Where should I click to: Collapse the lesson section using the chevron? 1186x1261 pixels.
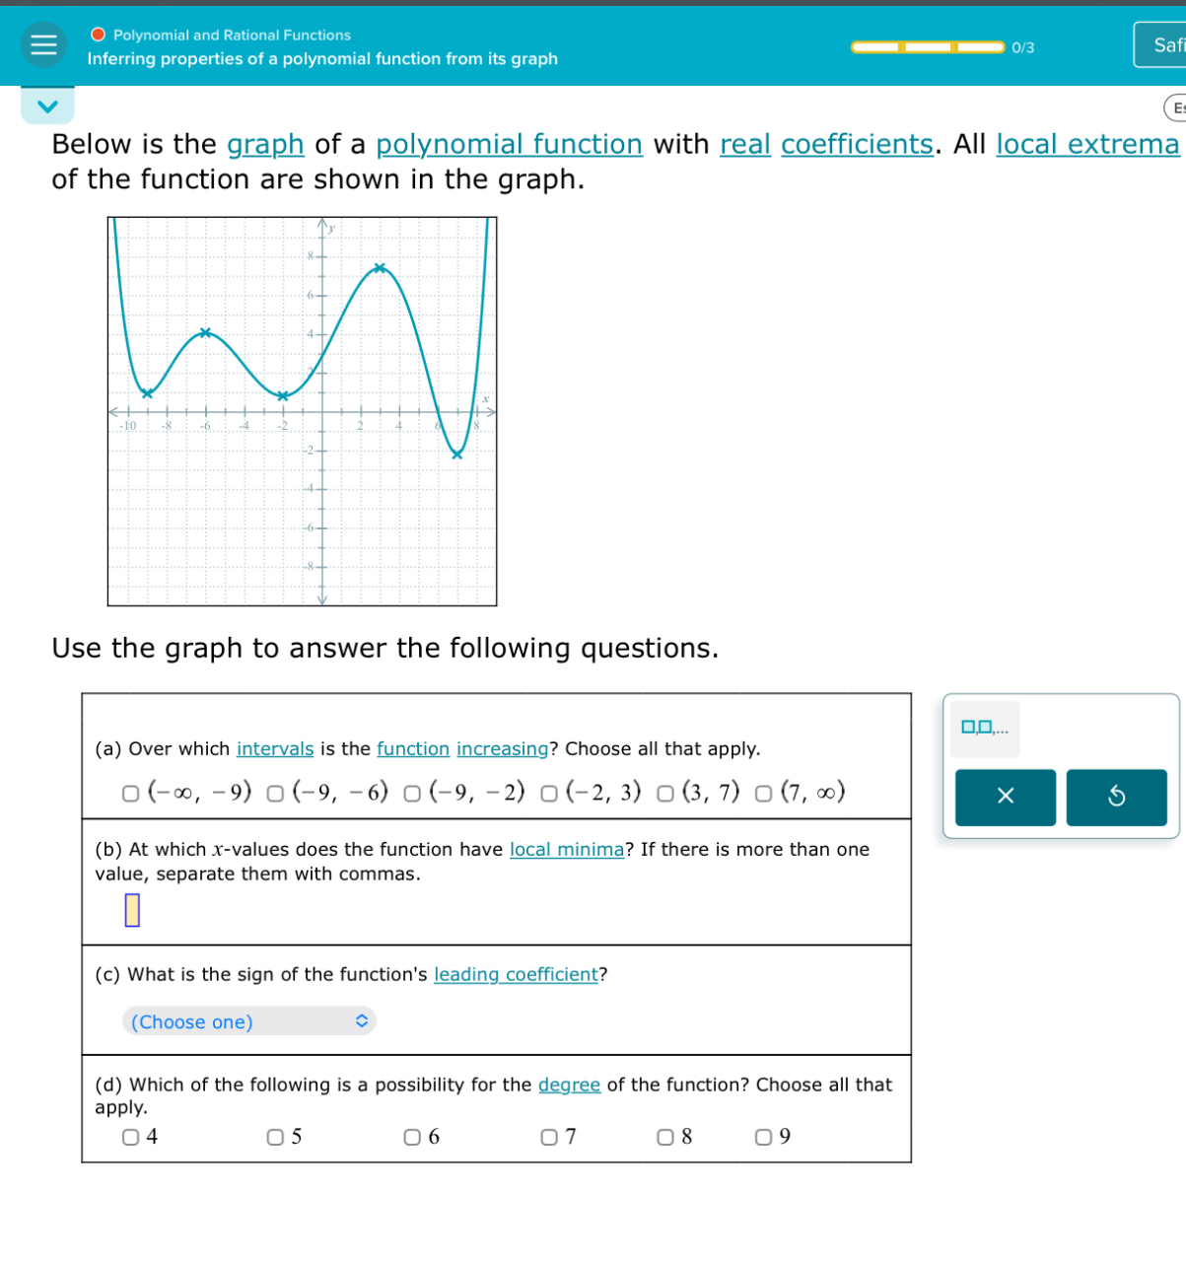[x=47, y=105]
